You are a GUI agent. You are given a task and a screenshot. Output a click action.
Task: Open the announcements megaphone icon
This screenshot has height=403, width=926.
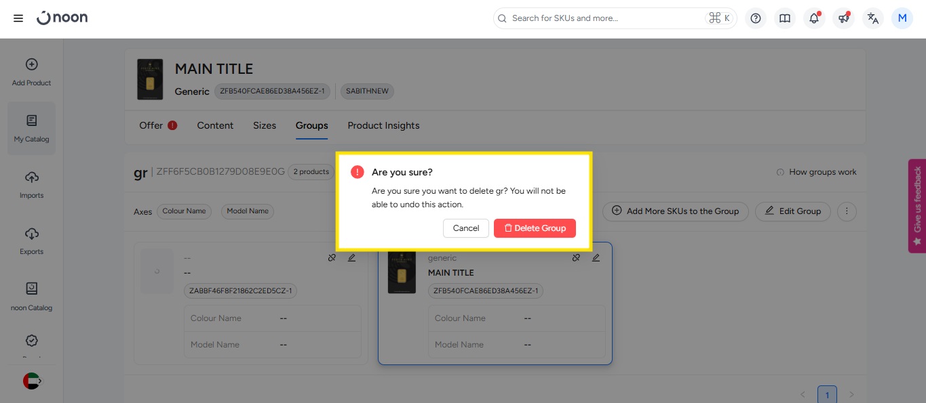click(843, 18)
